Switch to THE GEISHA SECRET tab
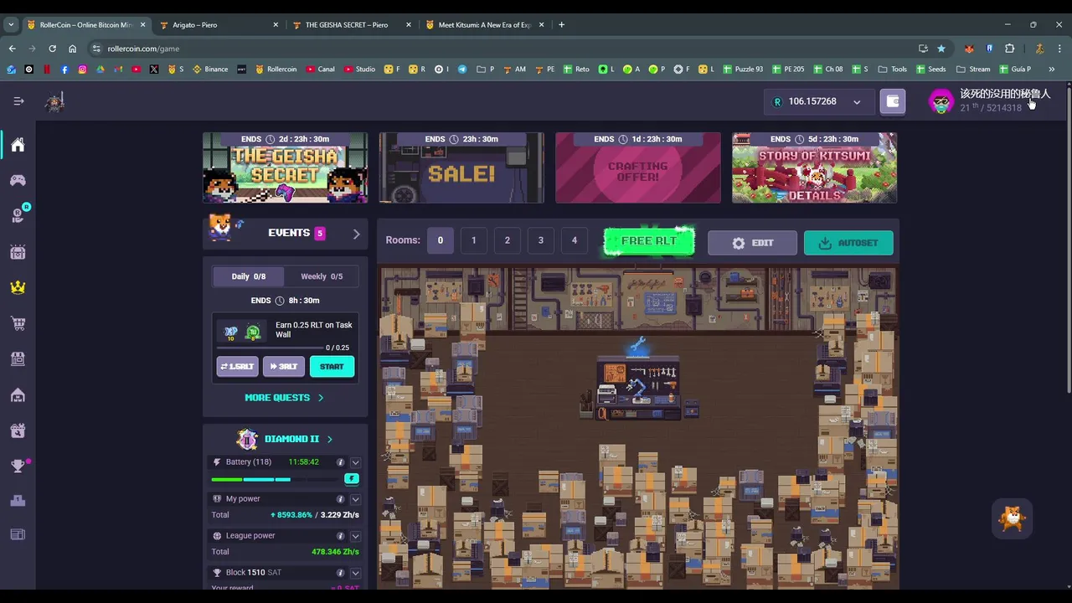The width and height of the screenshot is (1072, 603). pyautogui.click(x=351, y=25)
